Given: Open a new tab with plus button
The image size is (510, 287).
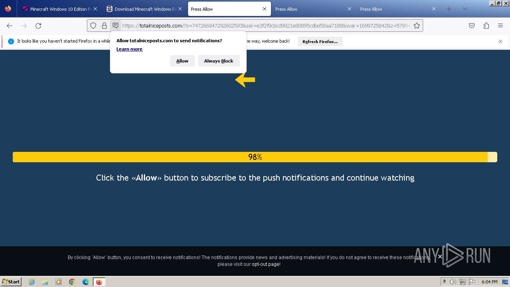Looking at the screenshot, I should pyautogui.click(x=449, y=9).
